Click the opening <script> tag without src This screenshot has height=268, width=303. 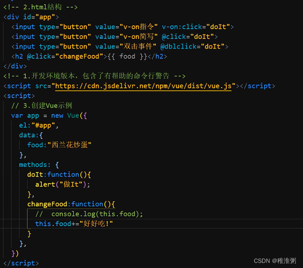click(19, 96)
